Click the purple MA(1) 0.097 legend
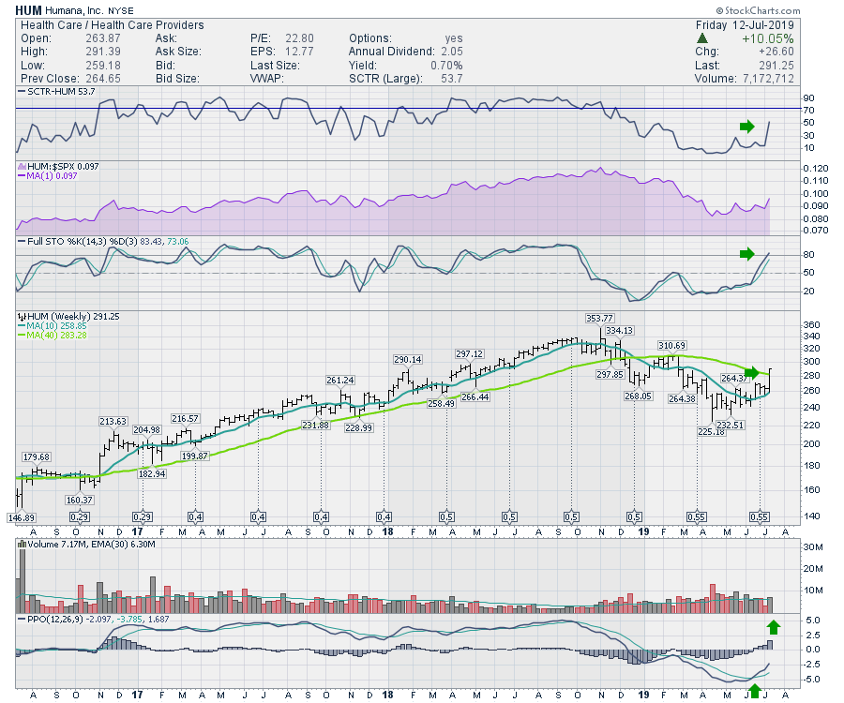Image resolution: width=844 pixels, height=703 pixels. click(48, 176)
